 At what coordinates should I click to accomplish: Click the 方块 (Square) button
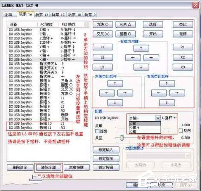point(103,25)
